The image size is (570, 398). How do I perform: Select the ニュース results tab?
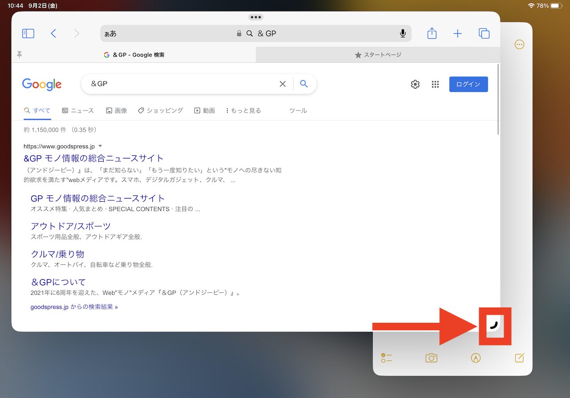click(78, 110)
